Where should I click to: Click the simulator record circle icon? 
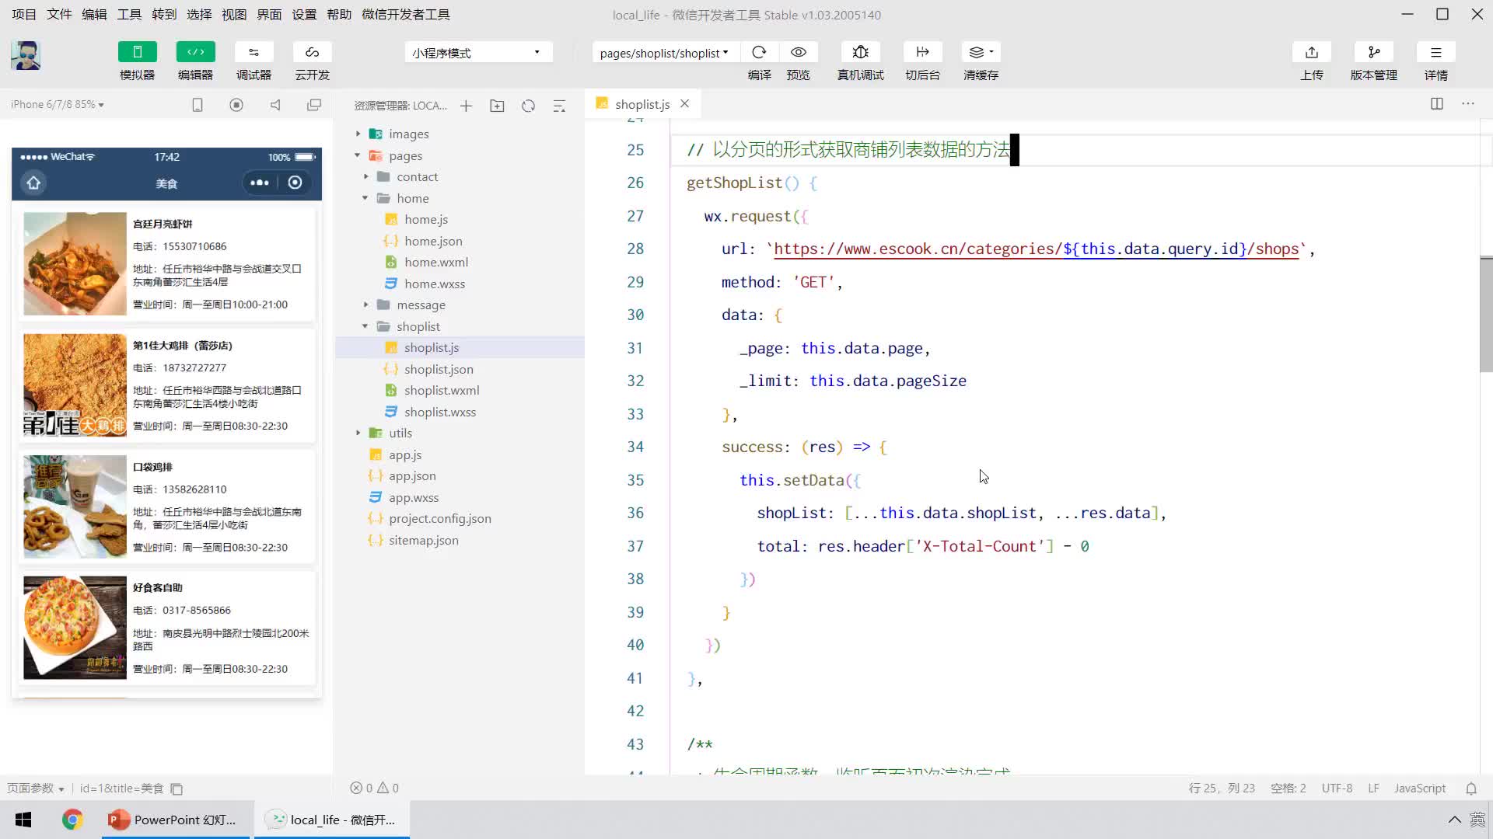point(236,105)
